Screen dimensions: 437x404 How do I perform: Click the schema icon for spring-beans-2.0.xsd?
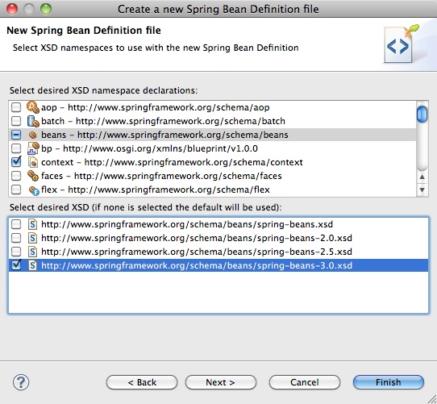click(32, 238)
